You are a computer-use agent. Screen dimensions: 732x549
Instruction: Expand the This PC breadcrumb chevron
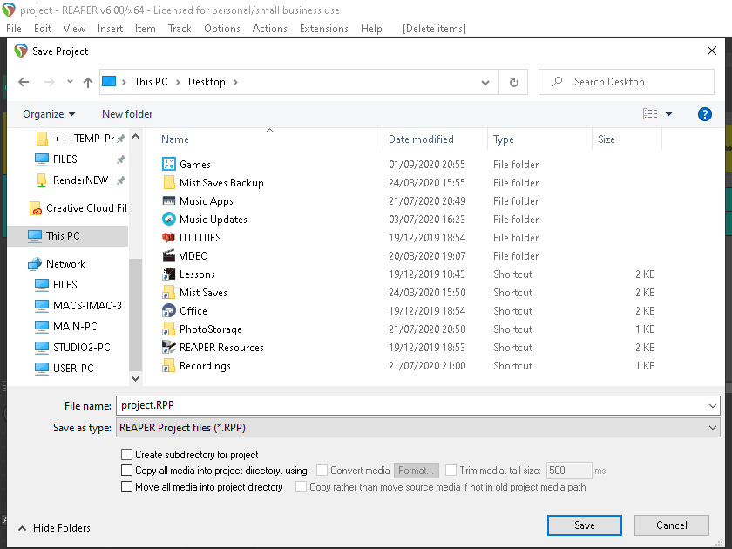[178, 82]
